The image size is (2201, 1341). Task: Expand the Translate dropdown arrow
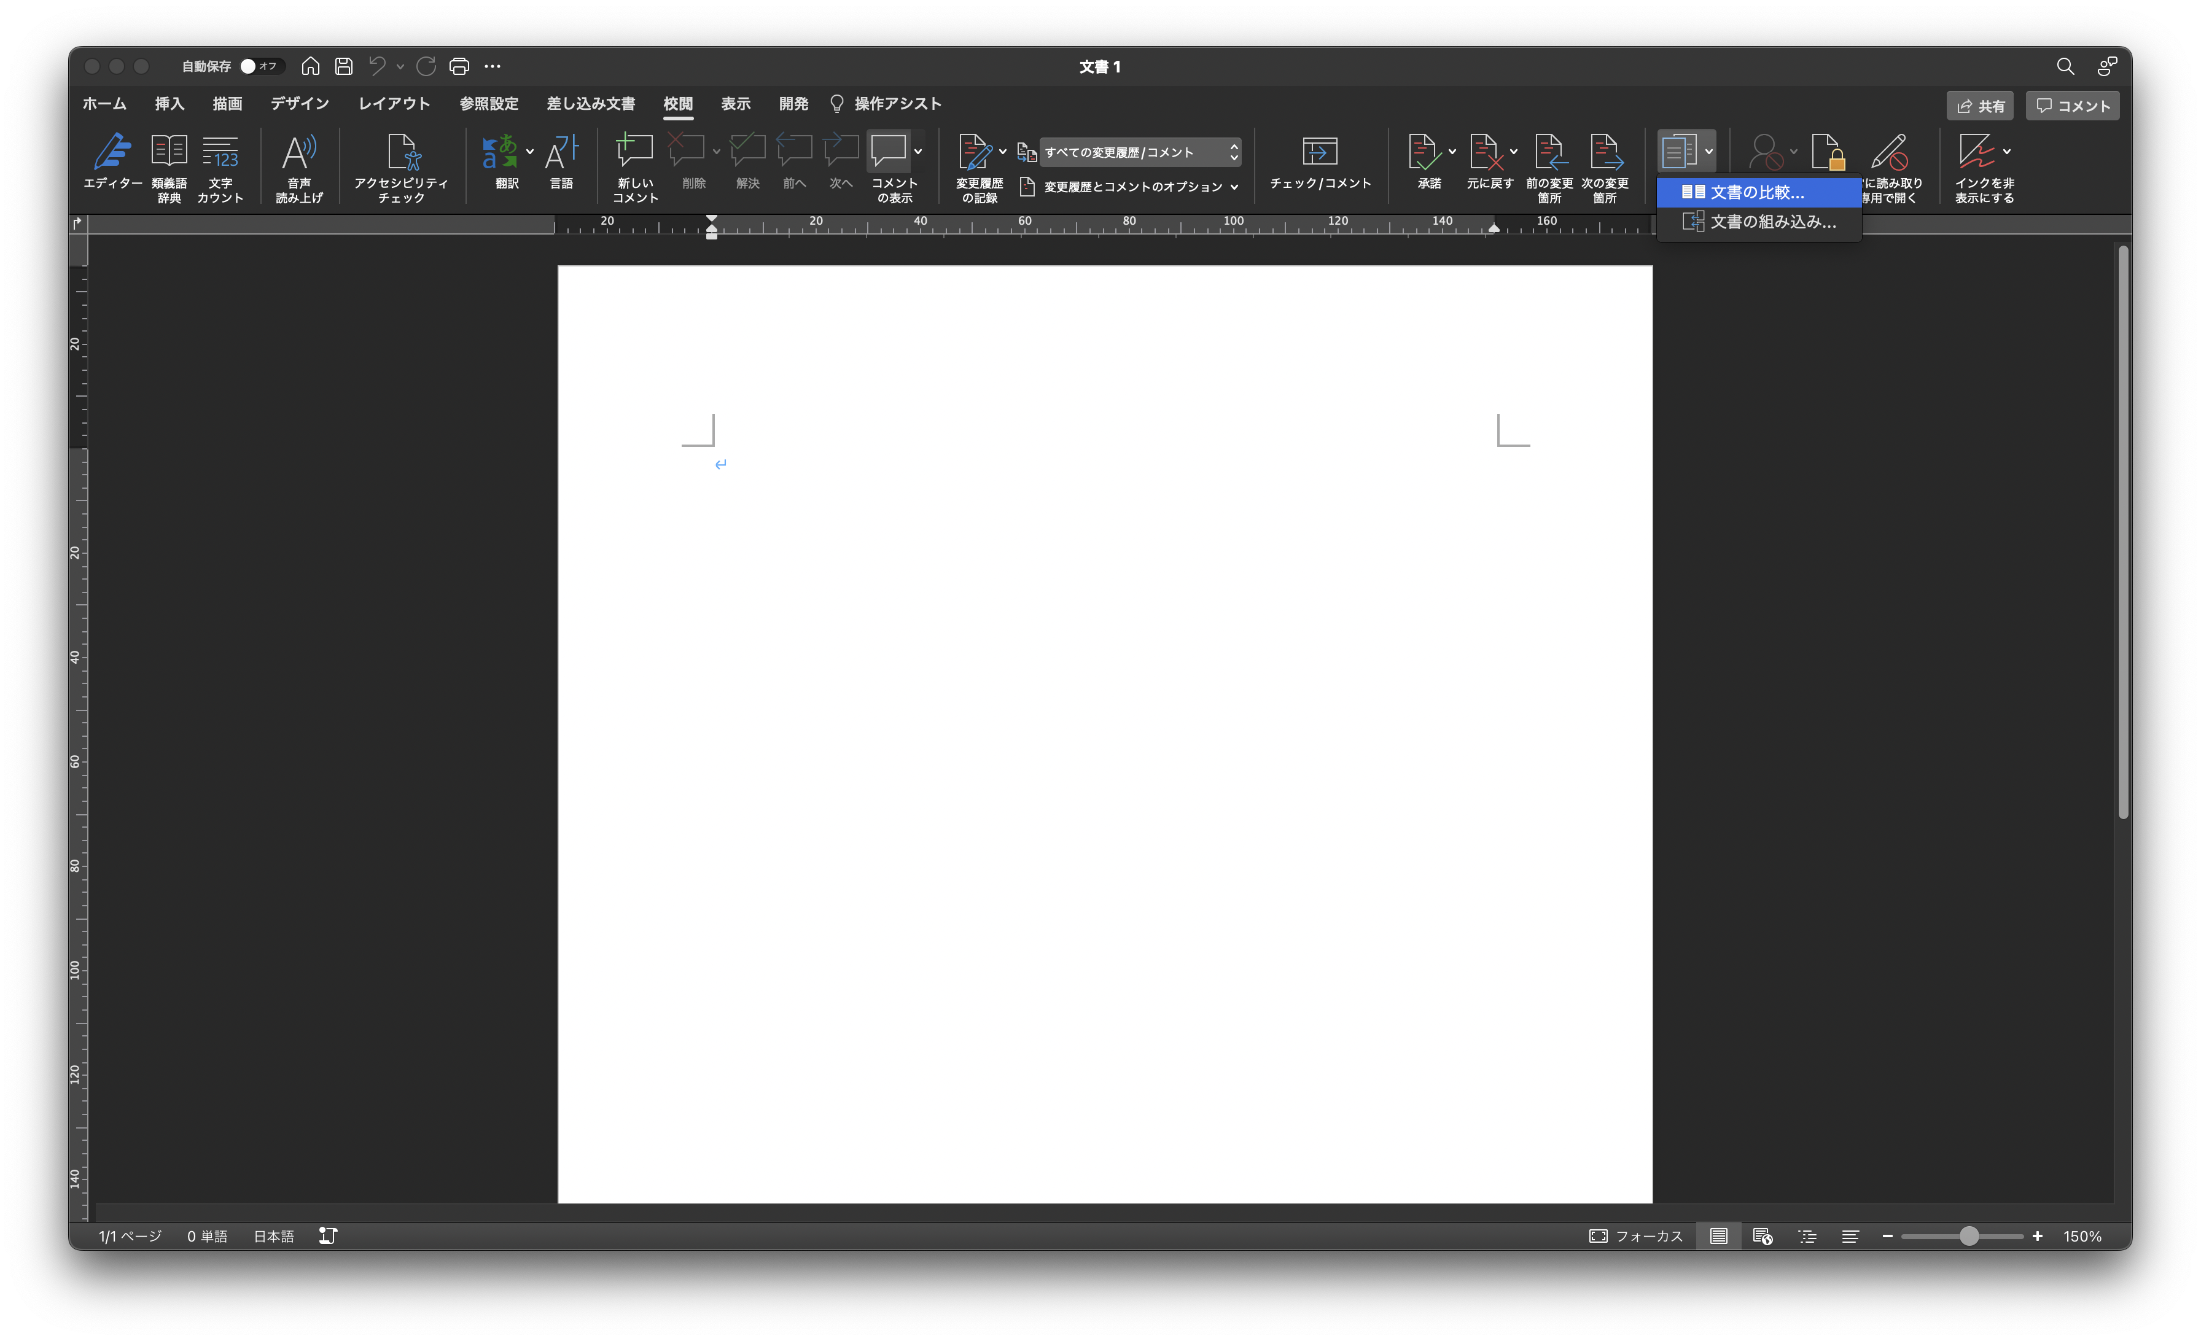click(x=530, y=152)
